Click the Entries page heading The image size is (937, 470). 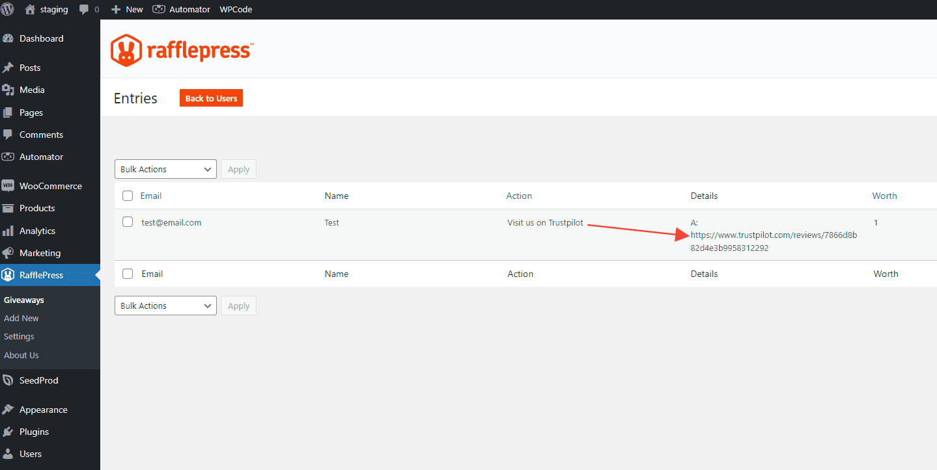tap(135, 98)
